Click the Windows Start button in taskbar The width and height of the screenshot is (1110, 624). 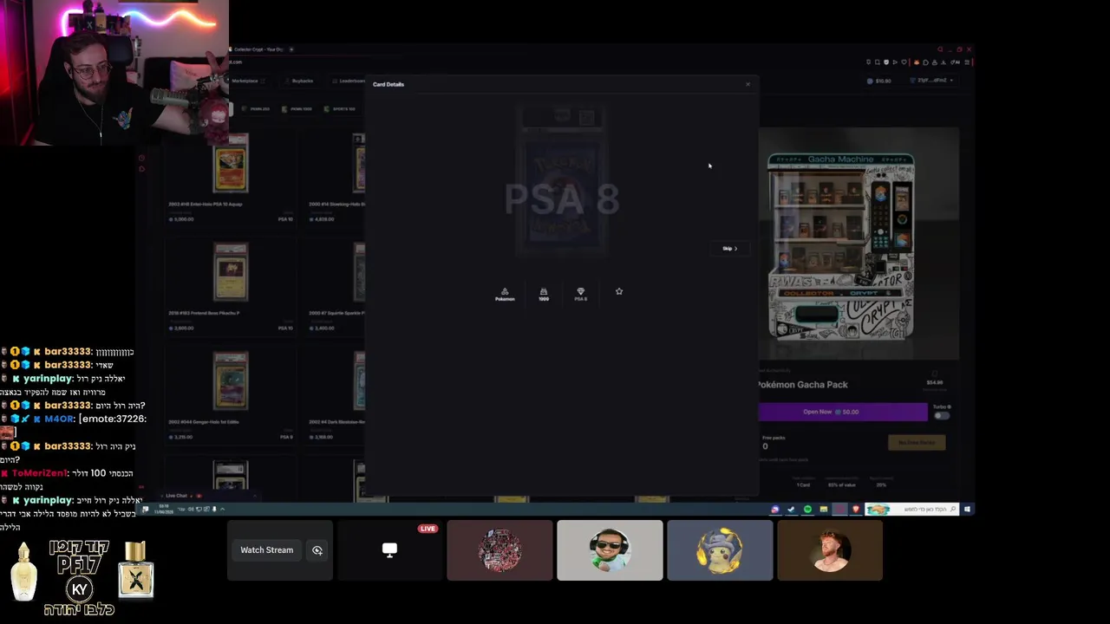967,510
